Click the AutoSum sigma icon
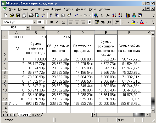Viewport: 156px width, 123px height. click(x=102, y=15)
